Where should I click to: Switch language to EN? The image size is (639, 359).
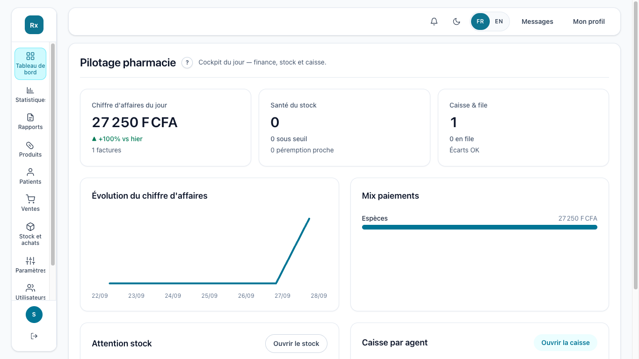pyautogui.click(x=499, y=22)
